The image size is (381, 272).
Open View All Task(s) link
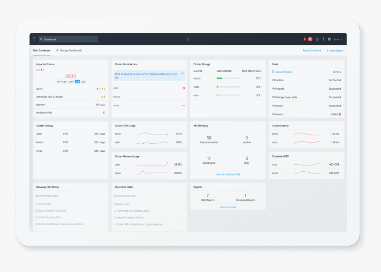tap(284, 72)
